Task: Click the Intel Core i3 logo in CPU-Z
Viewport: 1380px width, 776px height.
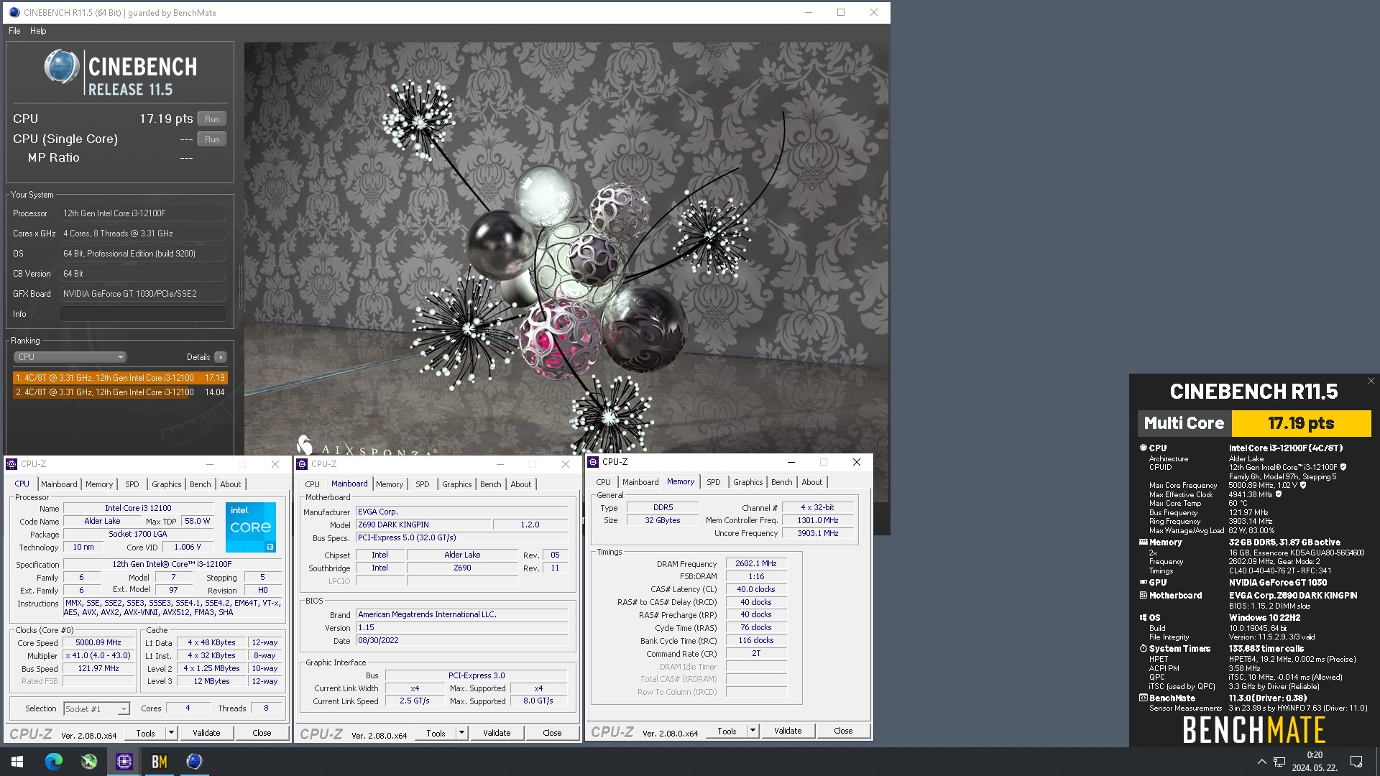Action: (251, 527)
